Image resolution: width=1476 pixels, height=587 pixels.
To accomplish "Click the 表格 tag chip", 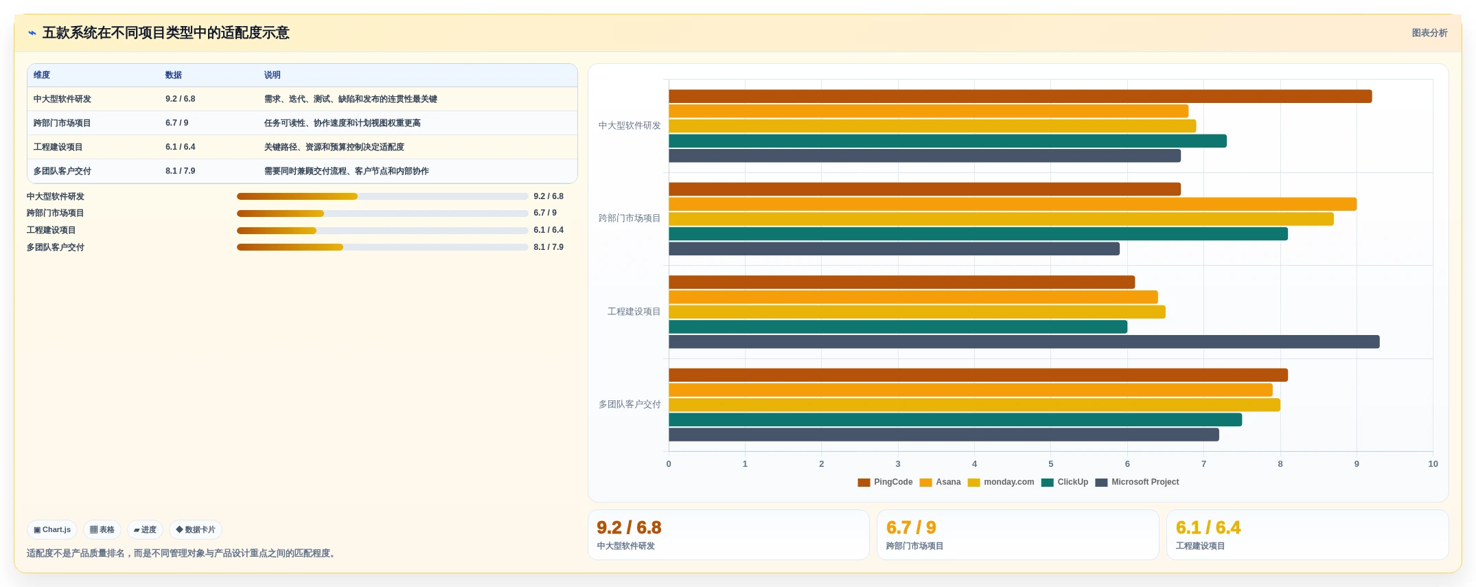I will coord(102,530).
